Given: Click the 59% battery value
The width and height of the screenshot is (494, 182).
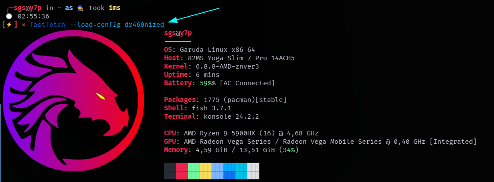Looking at the screenshot, I should (206, 83).
